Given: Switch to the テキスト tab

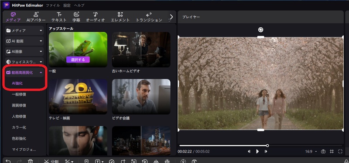Looking at the screenshot, I should [59, 17].
